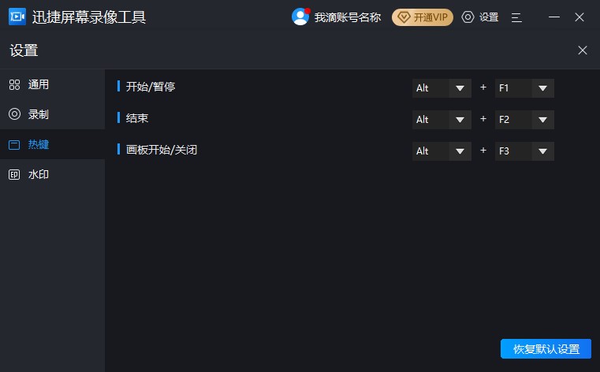The width and height of the screenshot is (600, 372).
Task: Select the 录制 record icon in sidebar
Action: [x=14, y=114]
